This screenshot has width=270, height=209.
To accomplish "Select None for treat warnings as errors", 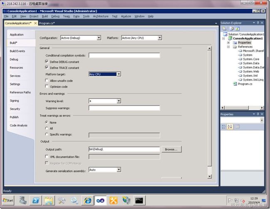I will [x=47, y=123].
